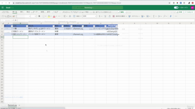The image size is (195, 109).
Task: Open the 店名 column filter dropdown
Action: click(27, 26)
